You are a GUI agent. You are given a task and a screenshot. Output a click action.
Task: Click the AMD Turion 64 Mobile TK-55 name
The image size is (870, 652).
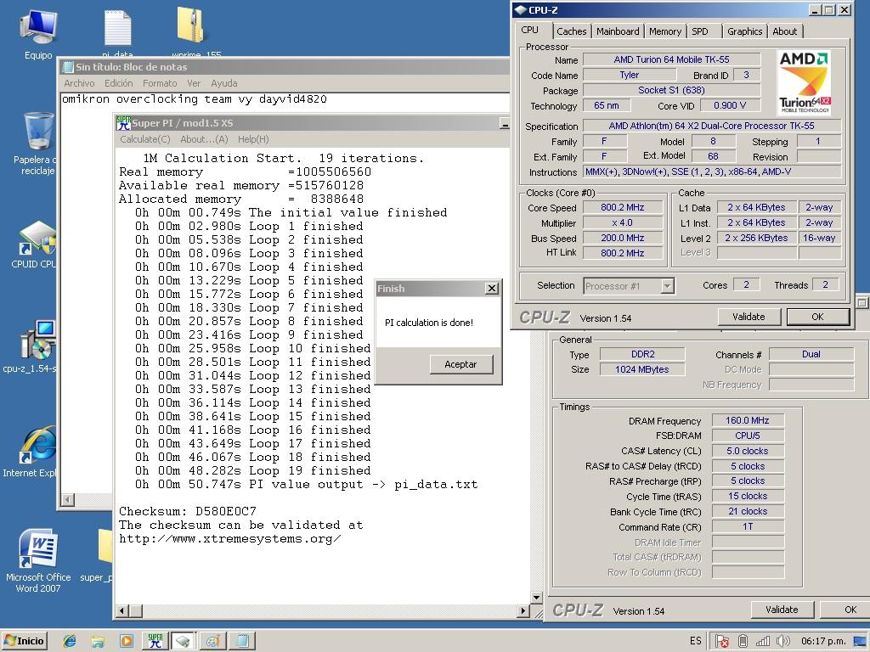coord(671,59)
